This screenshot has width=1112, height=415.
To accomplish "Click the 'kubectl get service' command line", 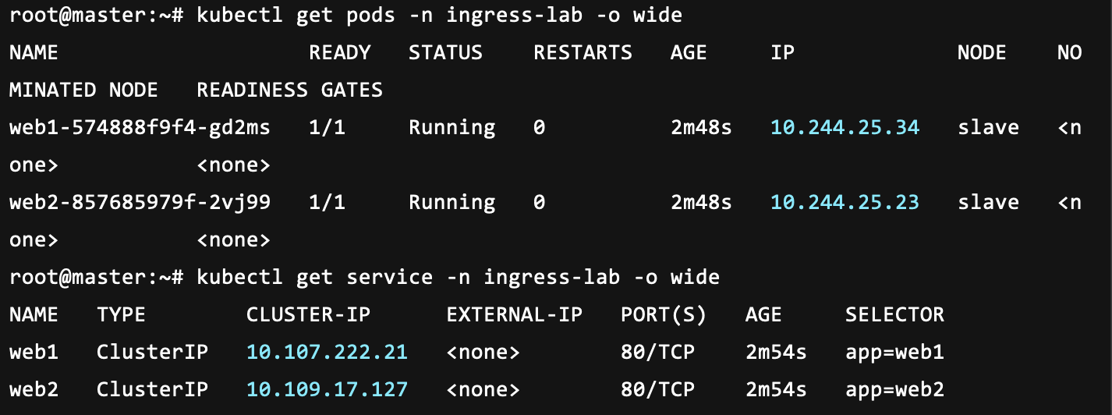I will tap(364, 277).
